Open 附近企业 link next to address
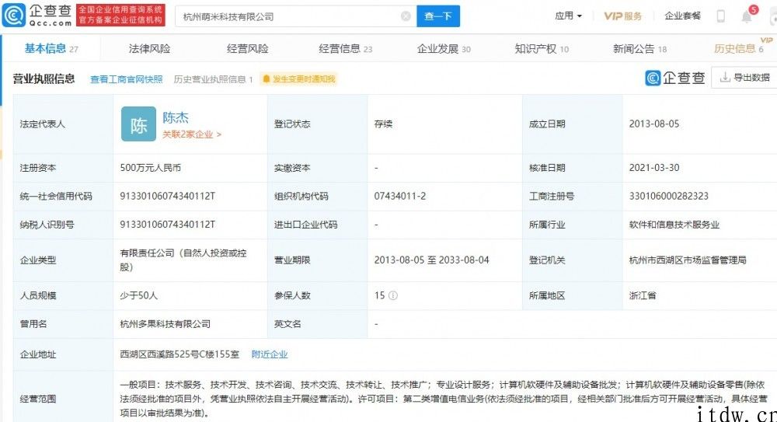The width and height of the screenshot is (777, 422). pyautogui.click(x=270, y=354)
